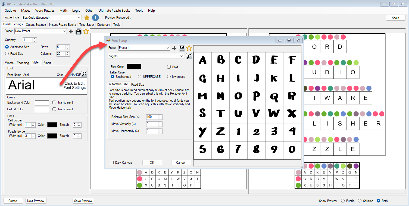Select the UPPERCASE letter case option

click(x=140, y=77)
